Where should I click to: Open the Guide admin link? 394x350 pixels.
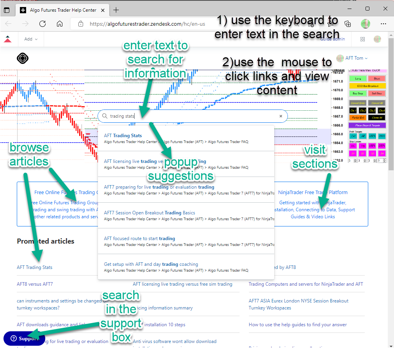332,39
